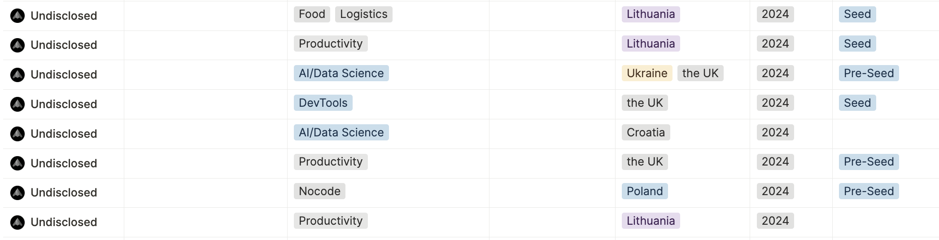Image resolution: width=939 pixels, height=240 pixels.
Task: Click the Pre-Seed tag in the Nocode row
Action: pos(869,191)
